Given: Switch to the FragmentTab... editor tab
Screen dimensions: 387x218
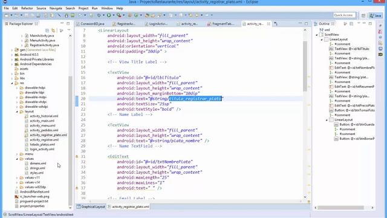Looking at the screenshot, I should [221, 24].
